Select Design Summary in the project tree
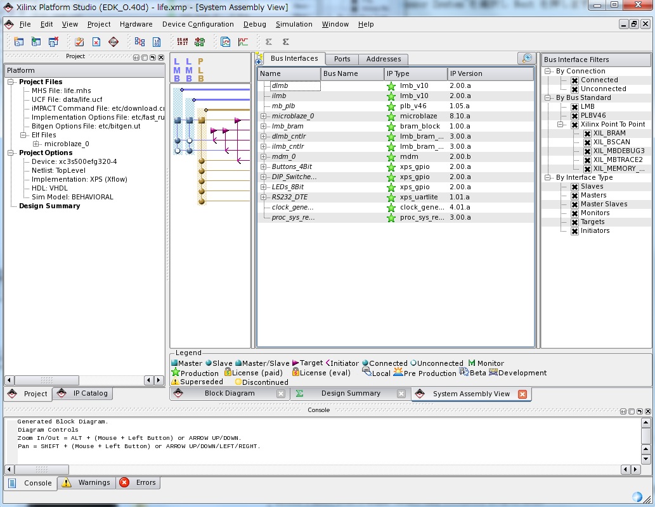This screenshot has width=655, height=507. pyautogui.click(x=49, y=206)
